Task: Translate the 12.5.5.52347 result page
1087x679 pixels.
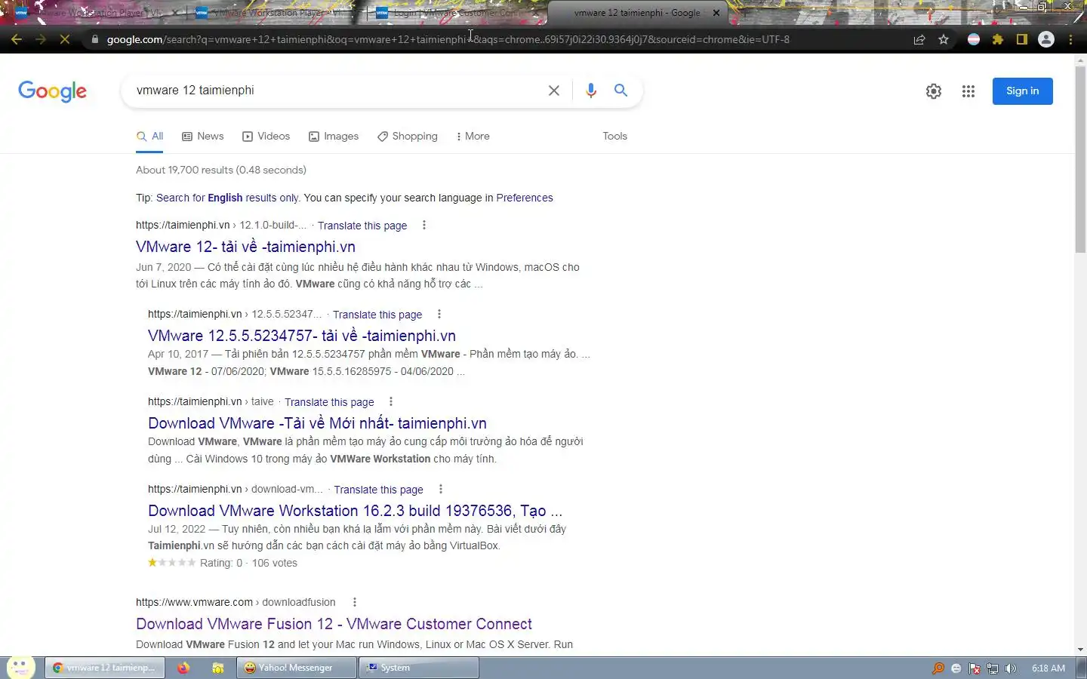Action: point(377,315)
